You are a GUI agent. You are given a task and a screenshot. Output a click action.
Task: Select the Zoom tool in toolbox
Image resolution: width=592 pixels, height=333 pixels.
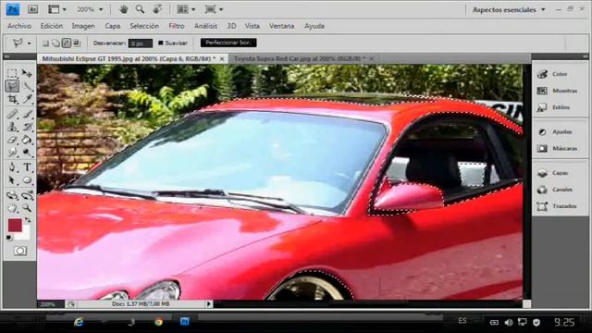[27, 208]
